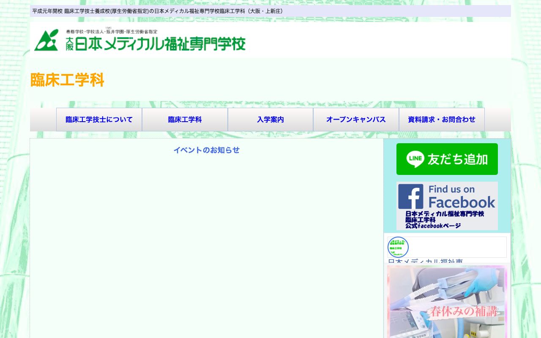
Task: Open the オープンキャンパス tab
Action: click(x=355, y=120)
